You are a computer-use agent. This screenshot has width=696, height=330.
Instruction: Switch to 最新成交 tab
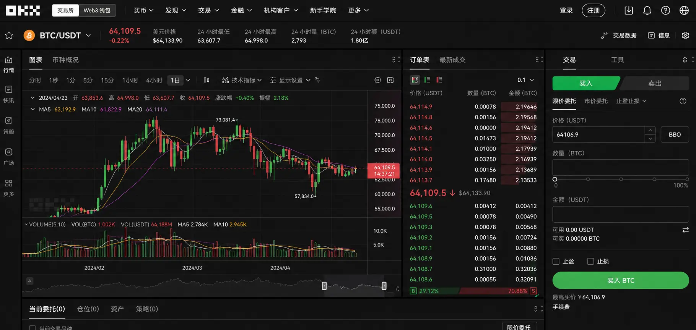pos(452,60)
